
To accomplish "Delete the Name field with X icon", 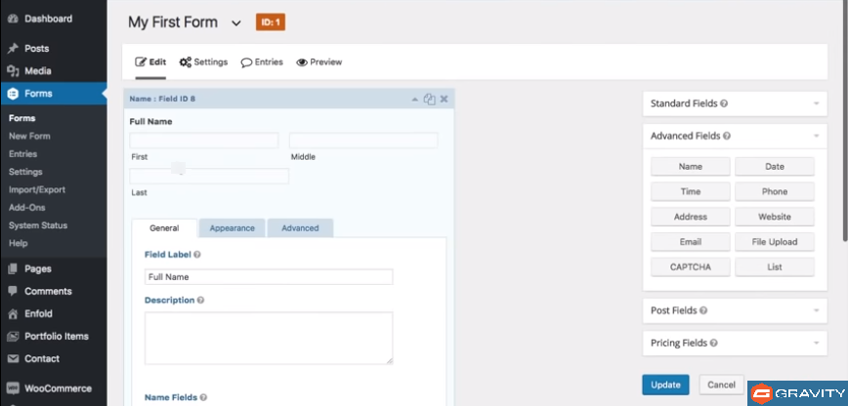I will pyautogui.click(x=444, y=99).
